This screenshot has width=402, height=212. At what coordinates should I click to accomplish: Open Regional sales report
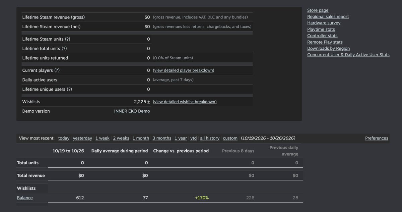pos(328,17)
